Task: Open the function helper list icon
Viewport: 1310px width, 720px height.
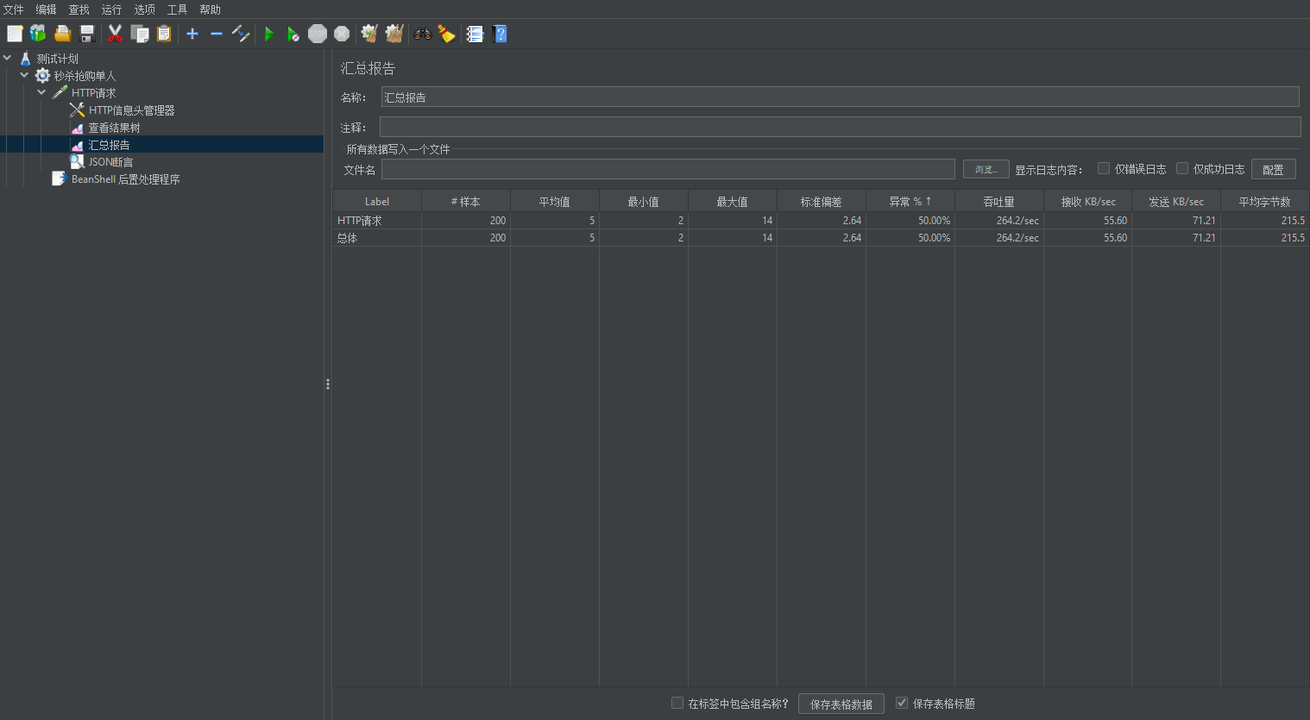Action: pyautogui.click(x=475, y=34)
